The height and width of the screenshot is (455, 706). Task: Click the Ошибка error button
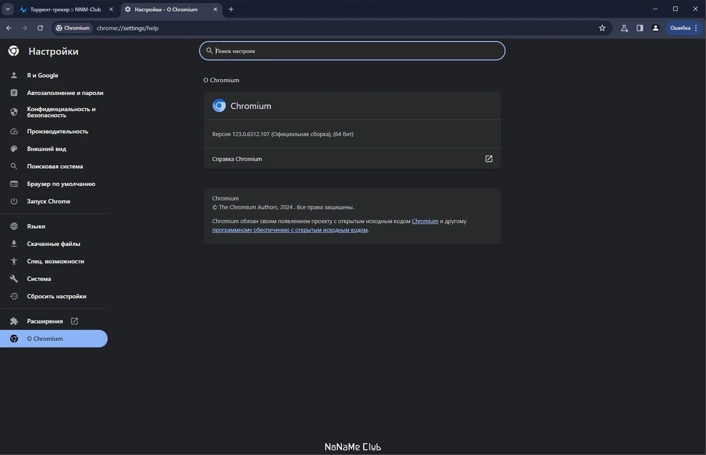point(684,28)
